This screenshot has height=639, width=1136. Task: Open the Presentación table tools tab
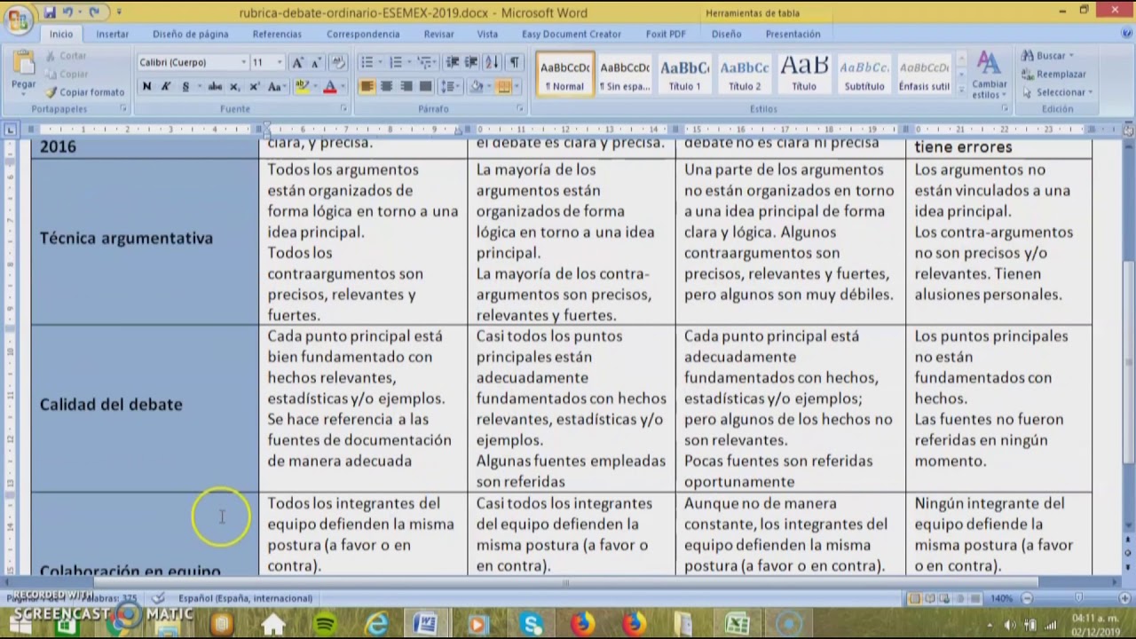(x=793, y=34)
